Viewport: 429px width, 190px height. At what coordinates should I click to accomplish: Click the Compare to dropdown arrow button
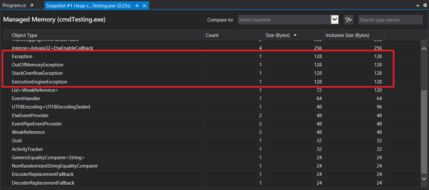(335, 20)
